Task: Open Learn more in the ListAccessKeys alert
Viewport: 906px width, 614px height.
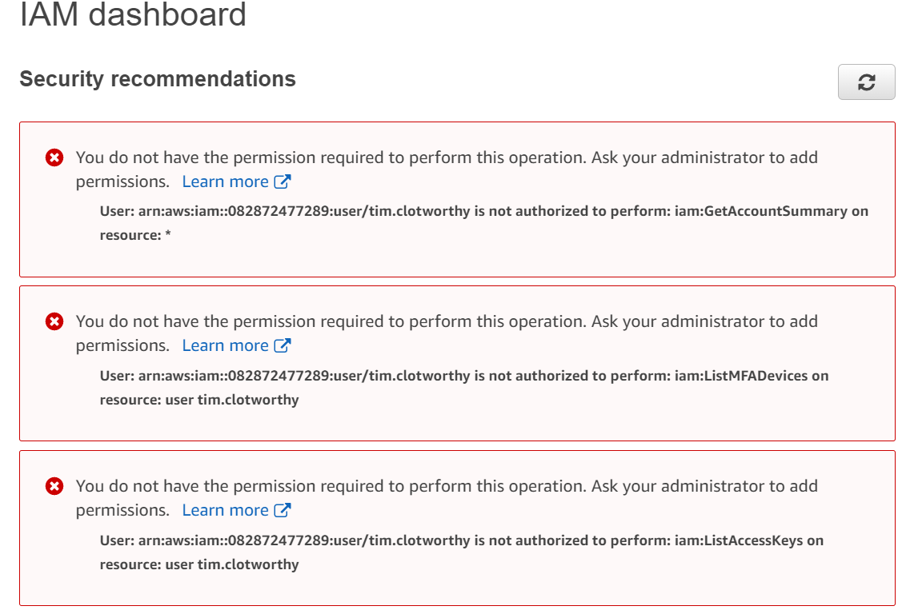Action: coord(226,510)
